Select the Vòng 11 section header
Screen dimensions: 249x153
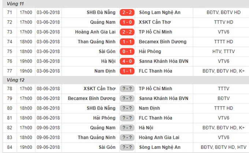[126, 4]
